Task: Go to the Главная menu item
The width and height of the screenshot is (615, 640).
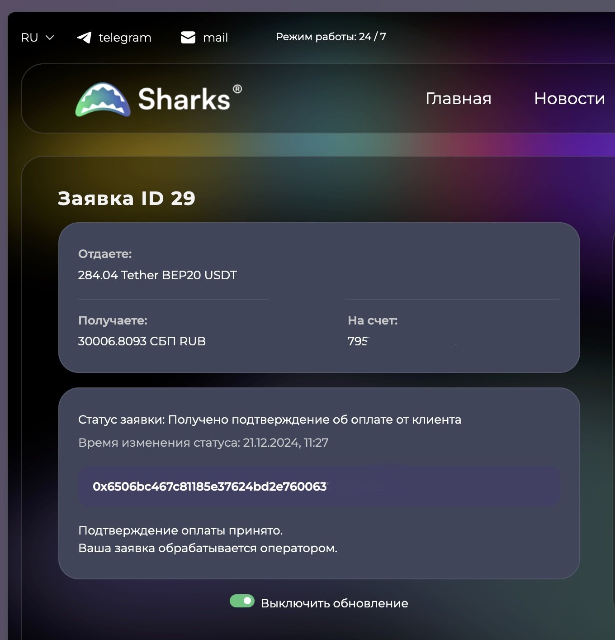Action: coord(459,99)
